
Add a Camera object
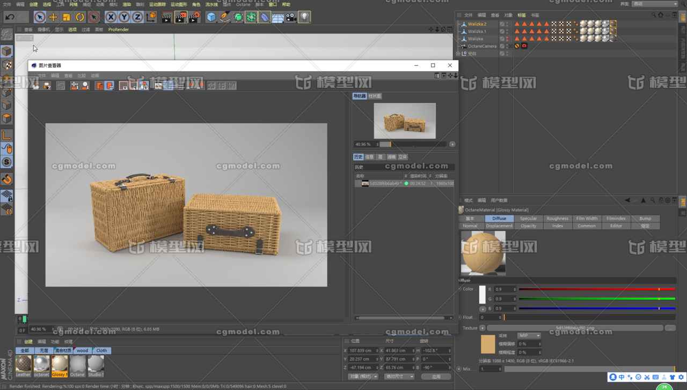291,17
